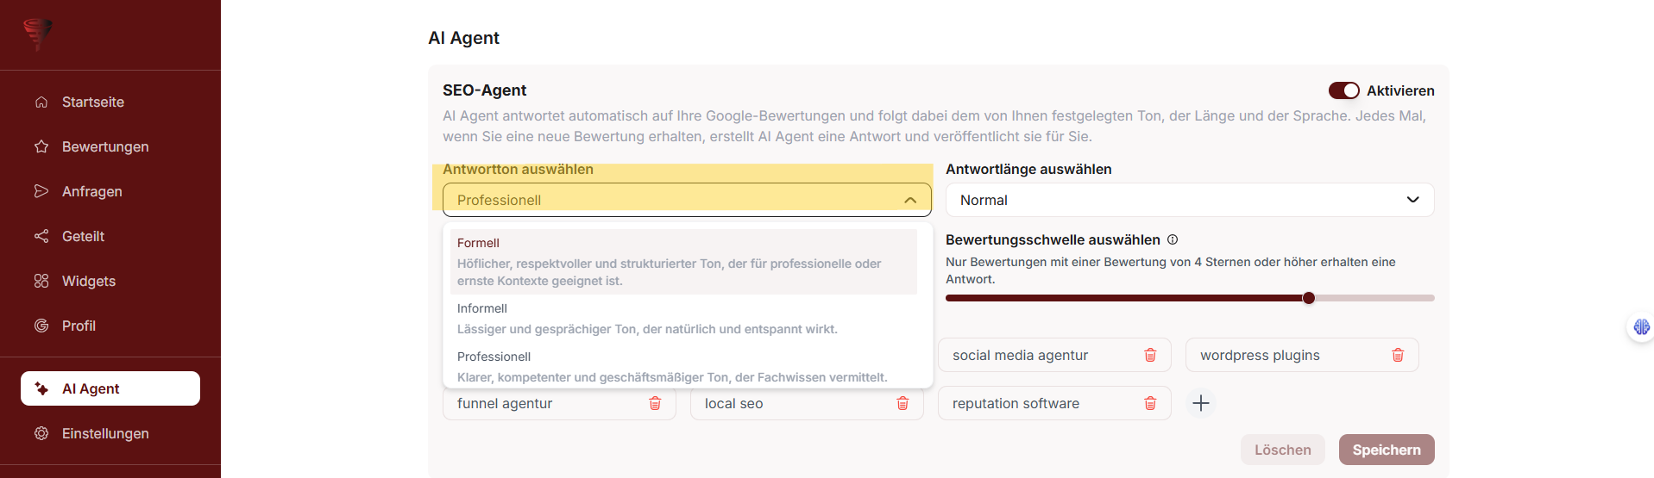
Task: Click the Speichern button
Action: (1386, 450)
